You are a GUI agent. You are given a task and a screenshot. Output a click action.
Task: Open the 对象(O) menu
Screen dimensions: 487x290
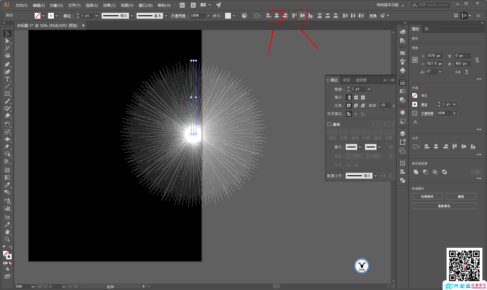point(56,5)
